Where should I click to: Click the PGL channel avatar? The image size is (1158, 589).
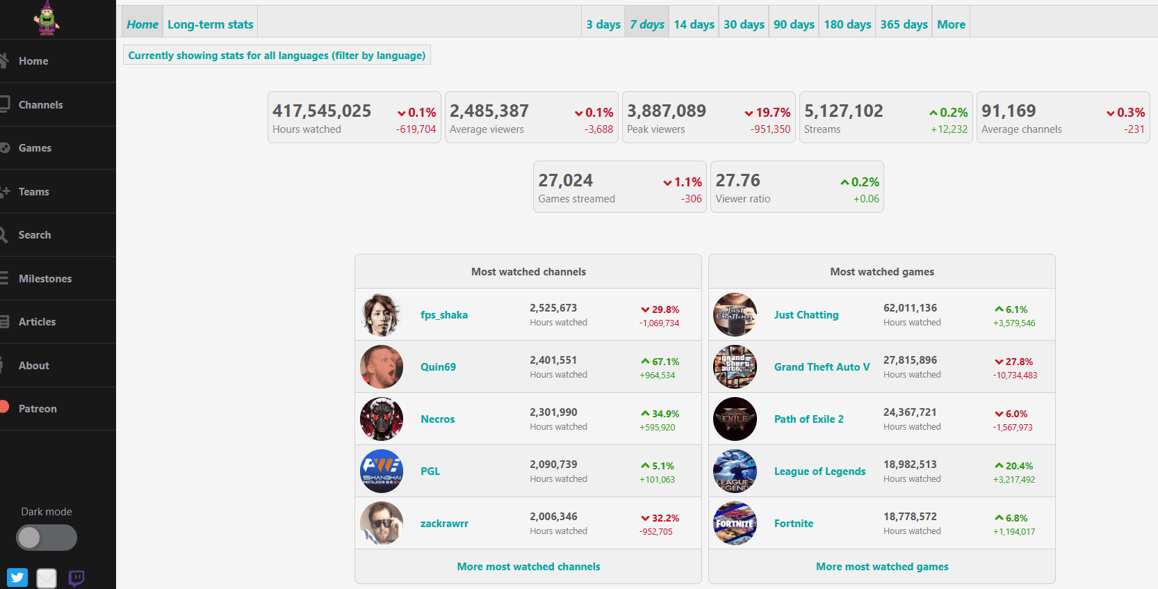point(382,471)
